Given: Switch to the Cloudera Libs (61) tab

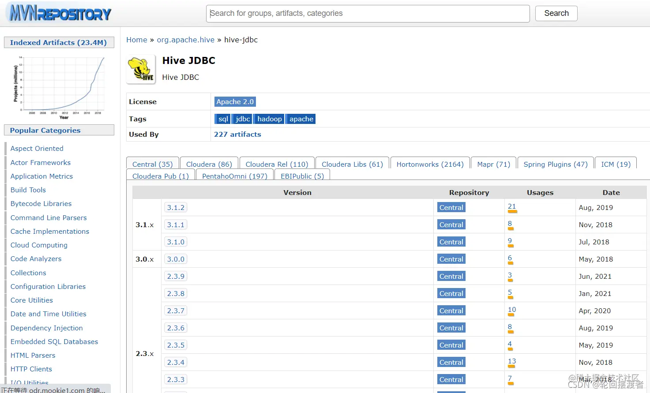Looking at the screenshot, I should (352, 164).
